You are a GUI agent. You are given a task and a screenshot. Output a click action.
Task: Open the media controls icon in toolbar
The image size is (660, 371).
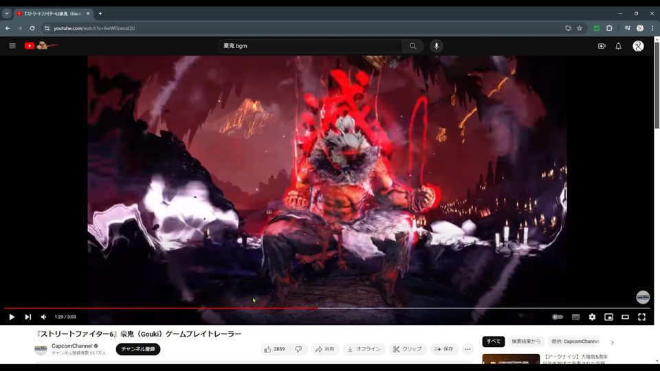pyautogui.click(x=628, y=28)
